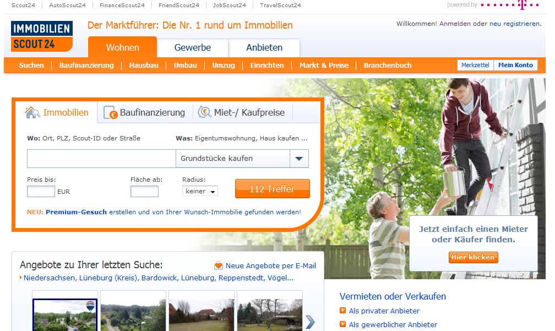Screen dimensions: 555x331
Task: Open the FriendScout24 top link
Action: [179, 5]
